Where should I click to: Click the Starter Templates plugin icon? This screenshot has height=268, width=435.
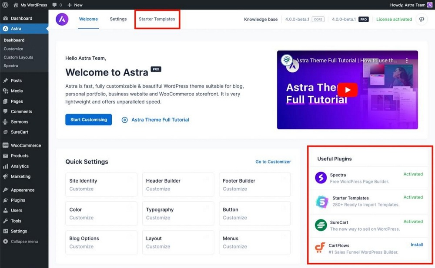pyautogui.click(x=322, y=202)
